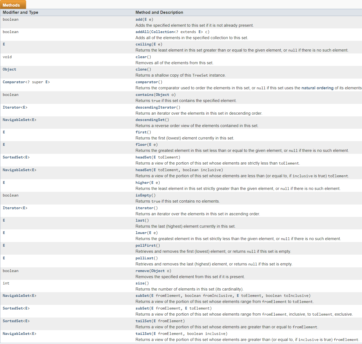362x344 pixels.
Task: Select text 'Removes all of the elements from this set.'
Action: [174, 63]
